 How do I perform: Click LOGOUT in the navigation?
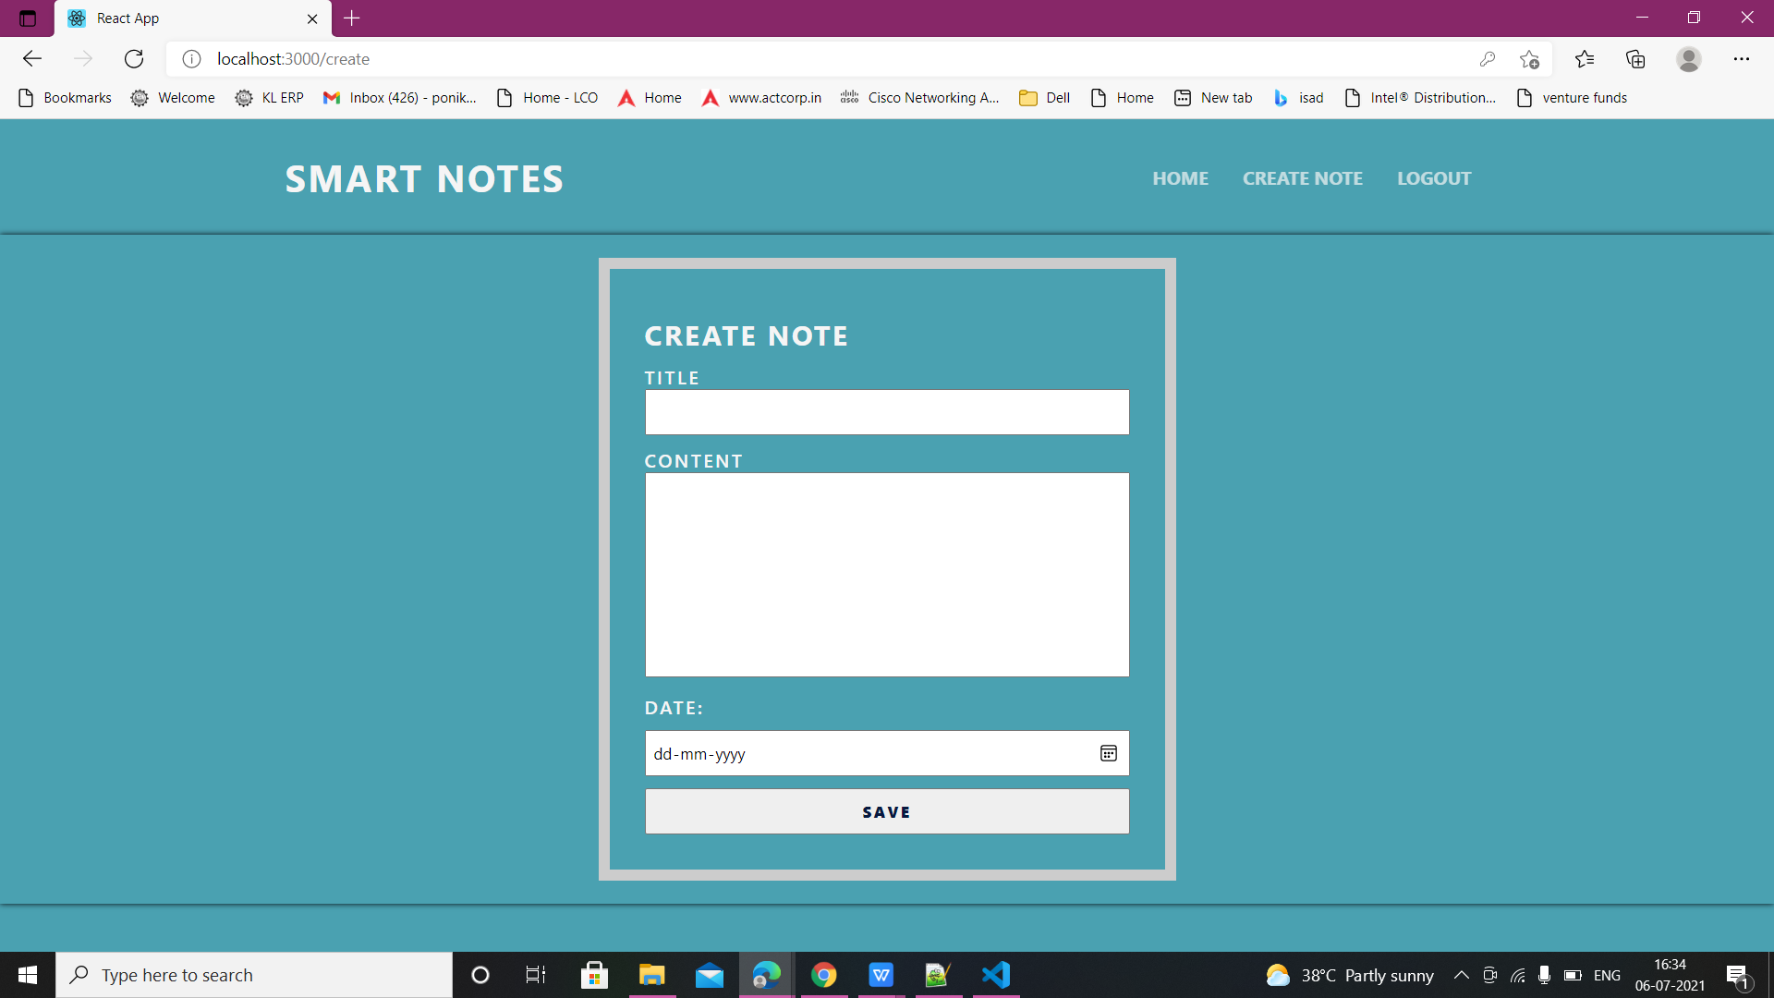(1433, 178)
